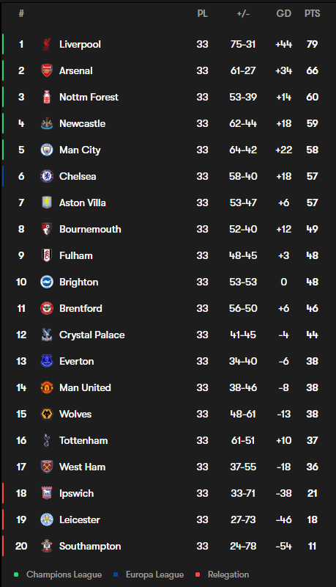Open the Nottm Forest team link

(x=89, y=97)
